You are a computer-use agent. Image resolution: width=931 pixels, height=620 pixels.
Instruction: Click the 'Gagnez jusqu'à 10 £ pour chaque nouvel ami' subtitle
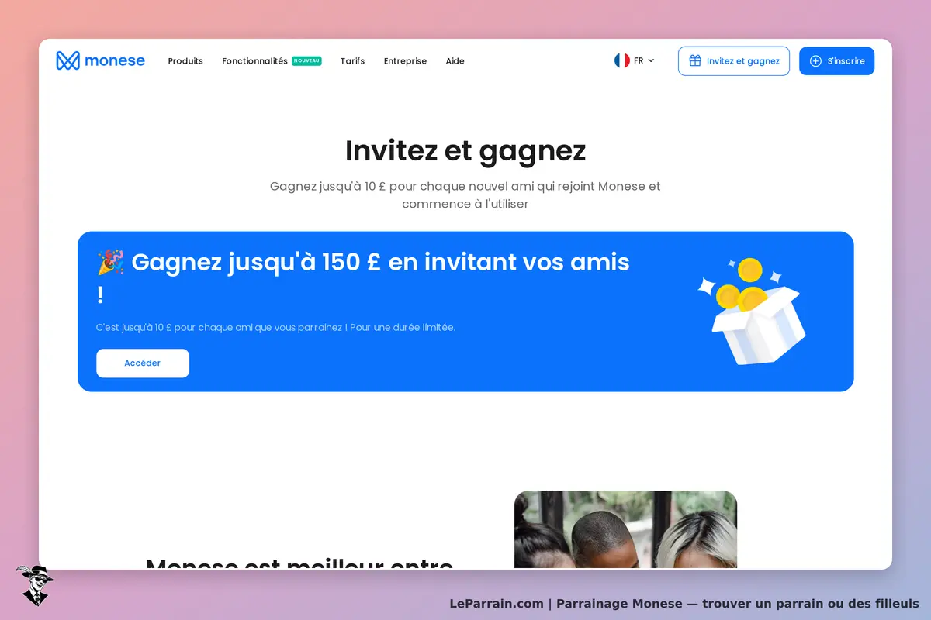pos(465,195)
